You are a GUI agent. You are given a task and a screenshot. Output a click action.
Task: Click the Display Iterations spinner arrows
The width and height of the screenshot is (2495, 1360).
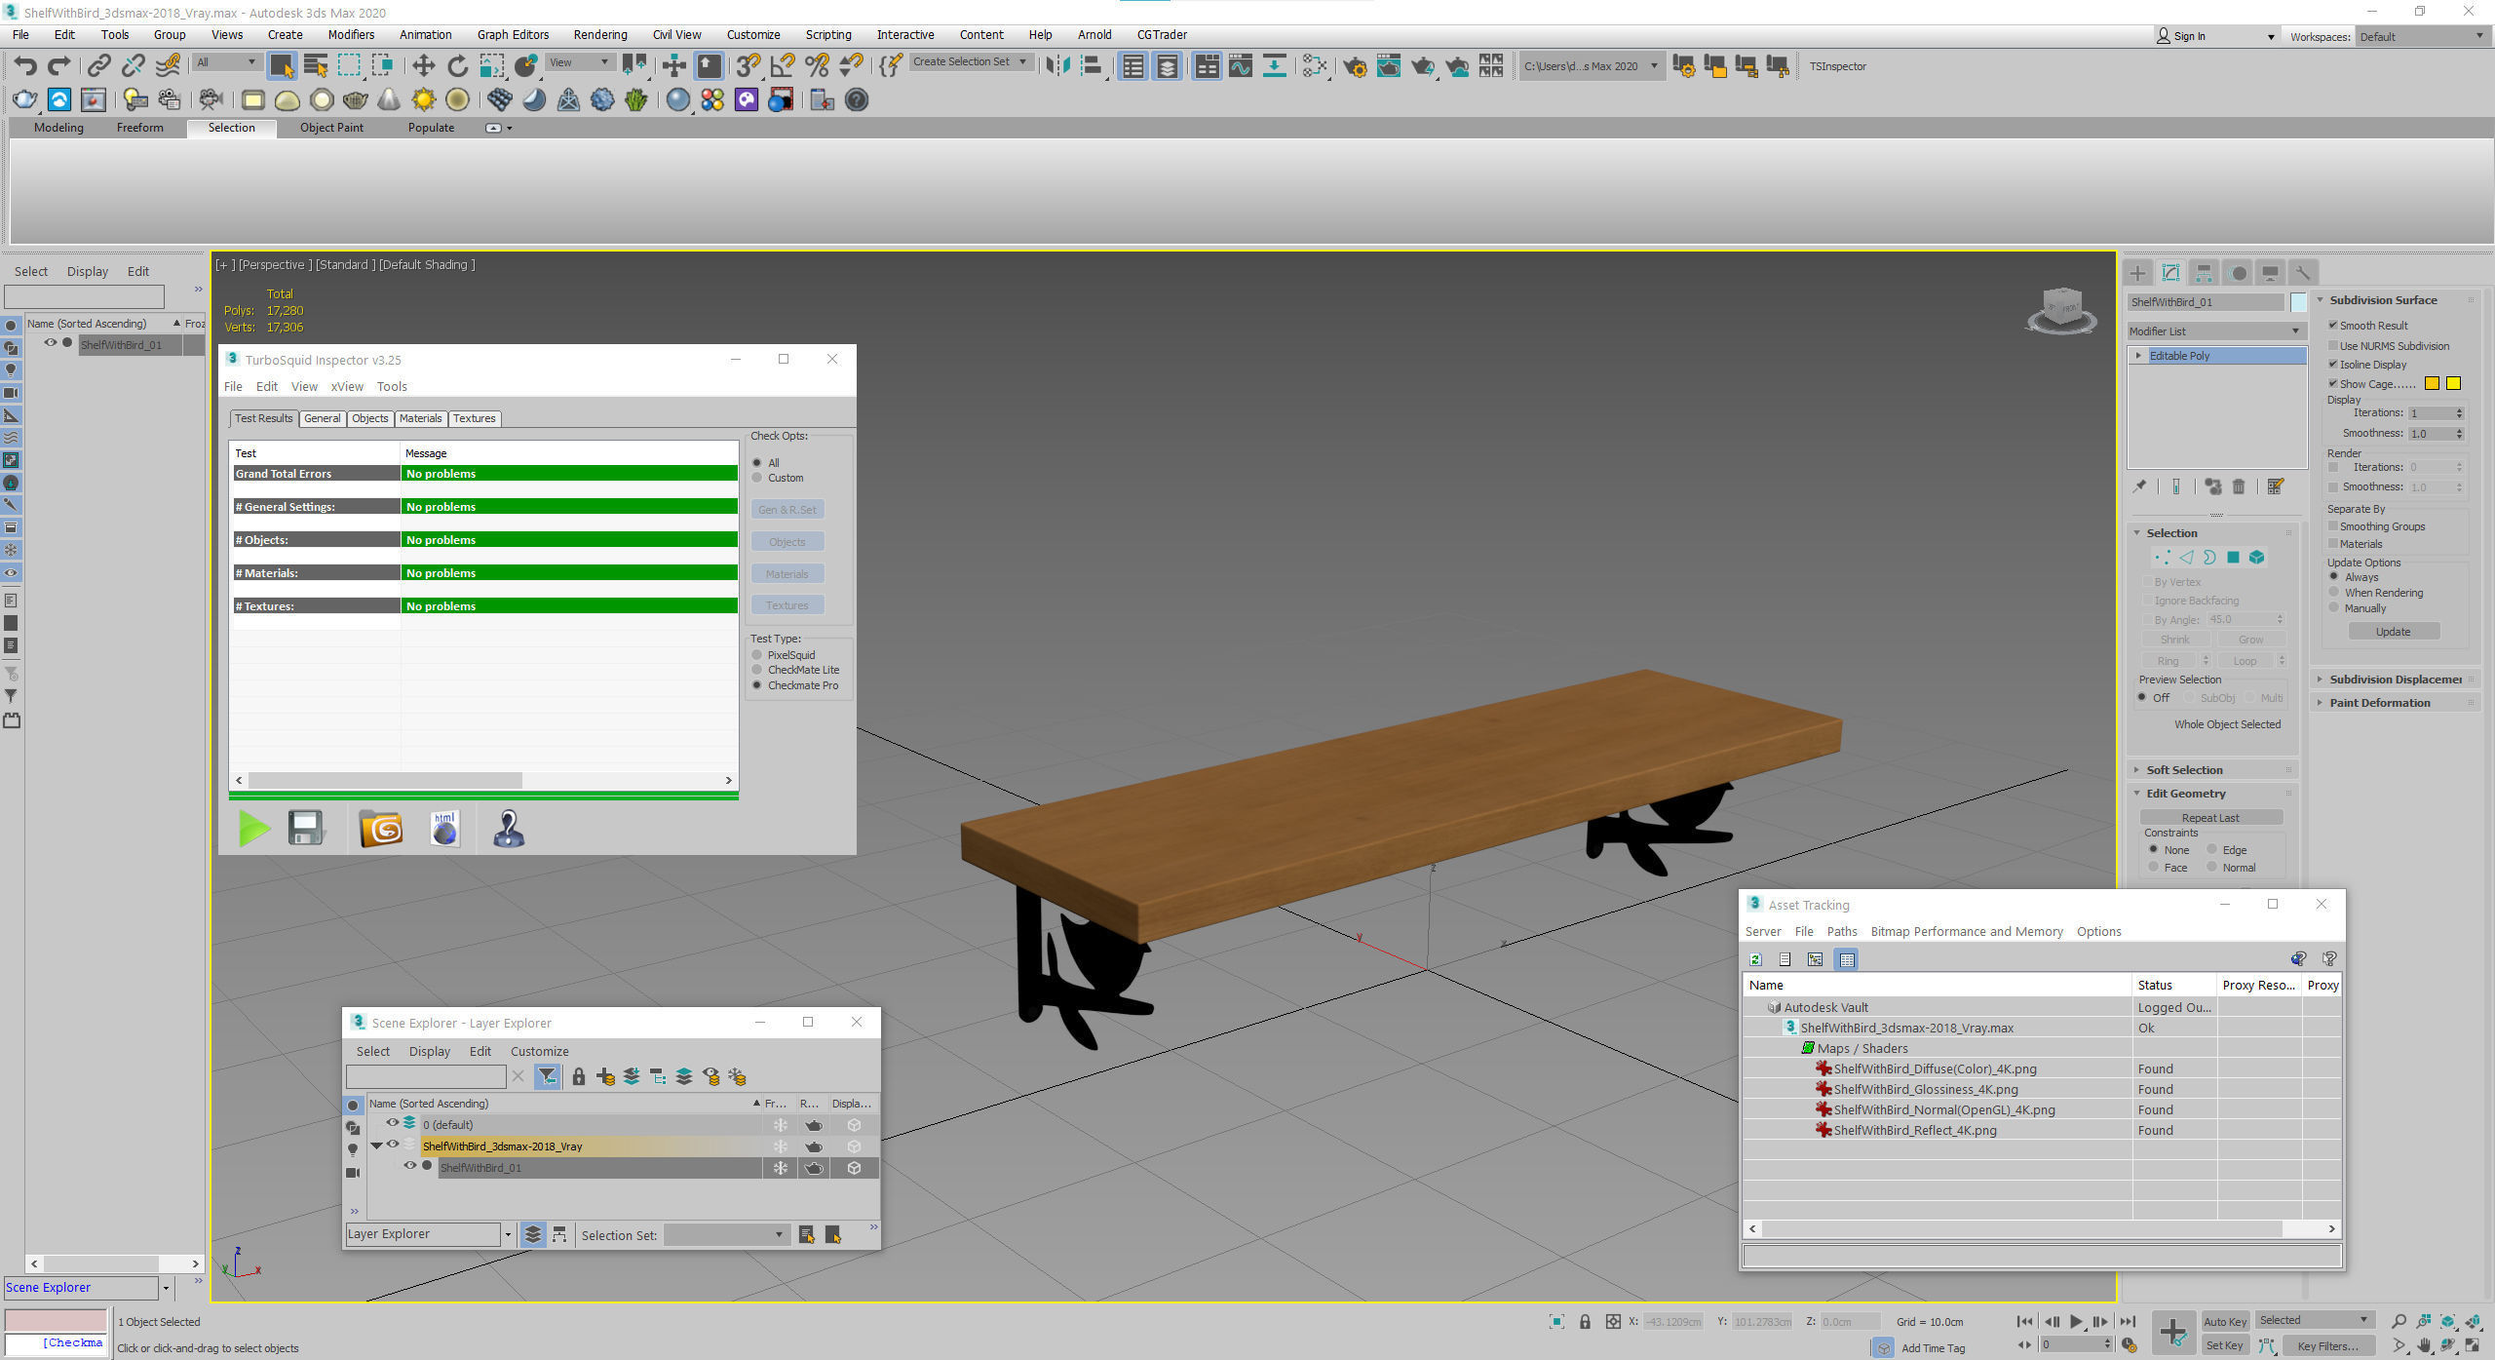[x=2459, y=413]
